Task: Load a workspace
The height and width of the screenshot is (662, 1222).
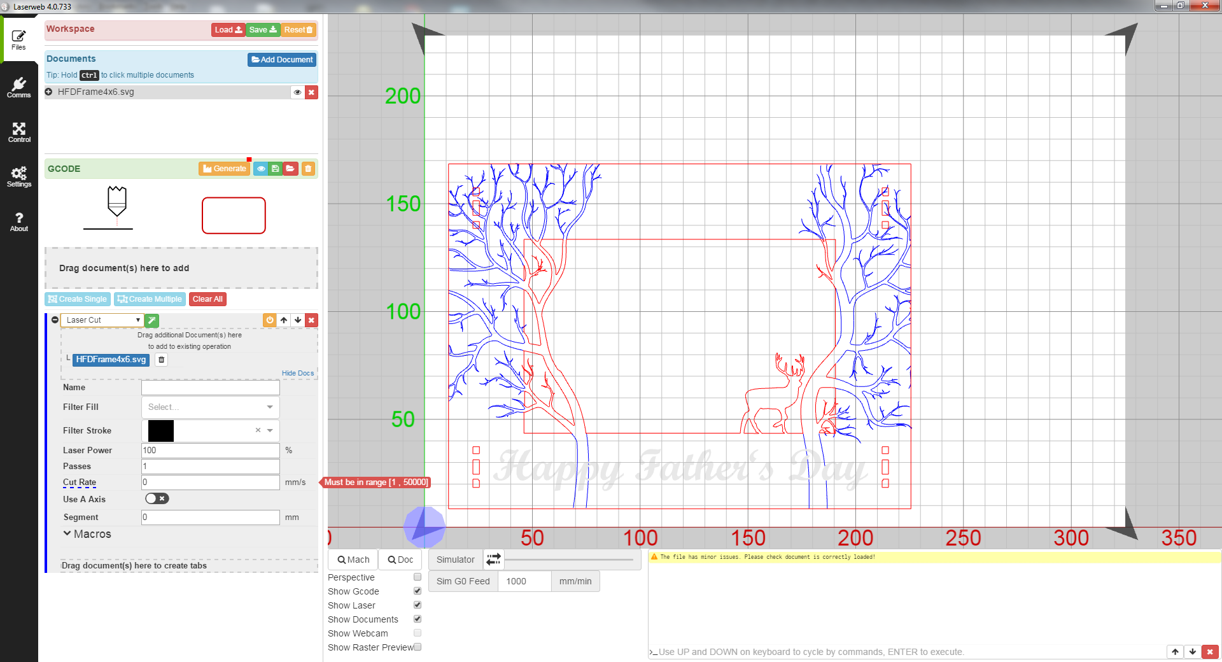Action: [x=228, y=30]
